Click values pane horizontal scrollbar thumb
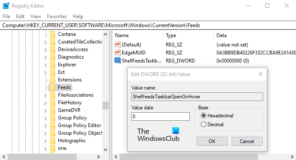 tap(189, 157)
